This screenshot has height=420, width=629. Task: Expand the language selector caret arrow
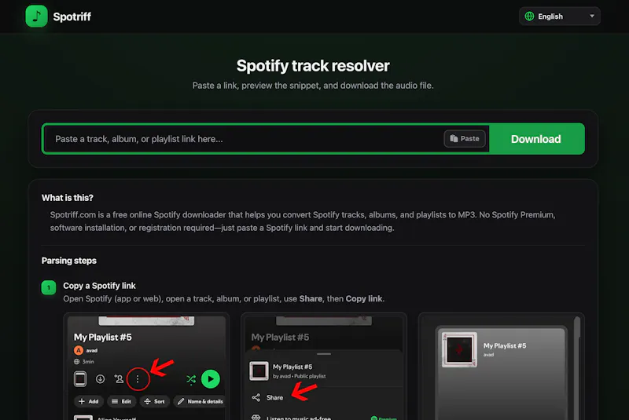pyautogui.click(x=592, y=16)
